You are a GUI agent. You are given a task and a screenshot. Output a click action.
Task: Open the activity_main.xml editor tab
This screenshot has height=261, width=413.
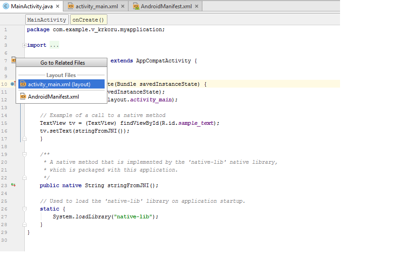click(96, 6)
